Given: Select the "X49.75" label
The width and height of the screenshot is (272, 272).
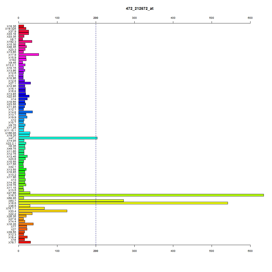Looking at the screenshot, I should click(x=11, y=149).
